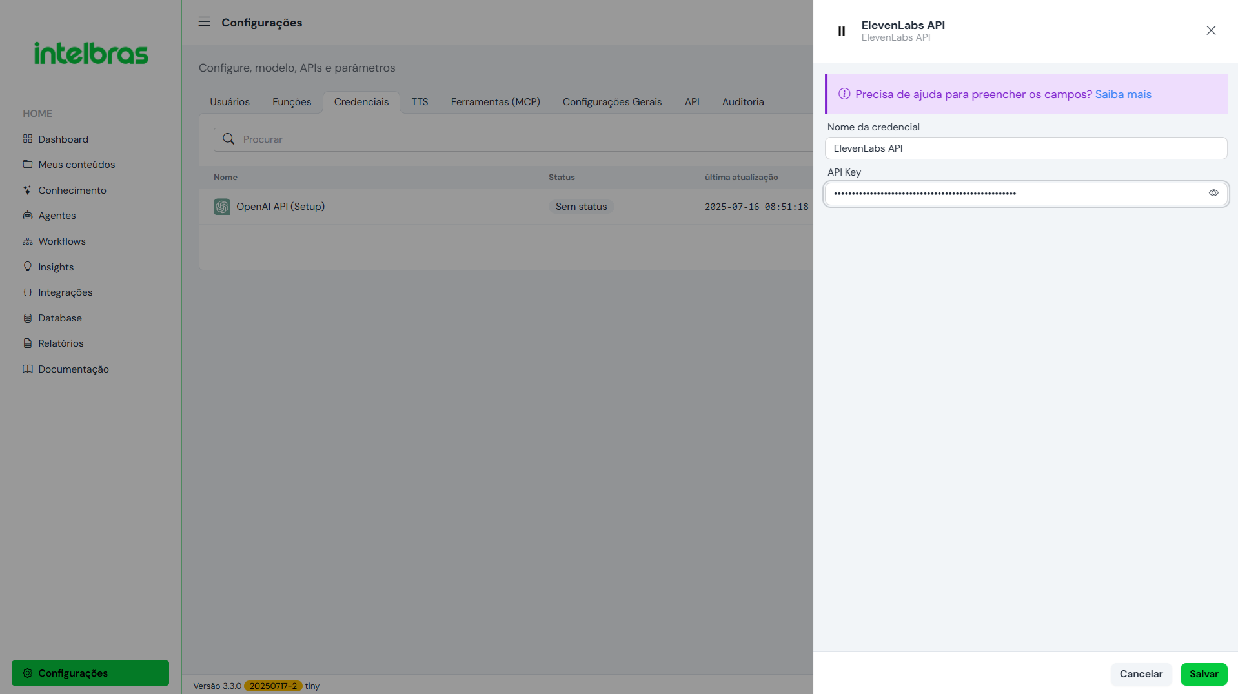Open the TTS tab
Screen dimensions: 1238x694
420,101
